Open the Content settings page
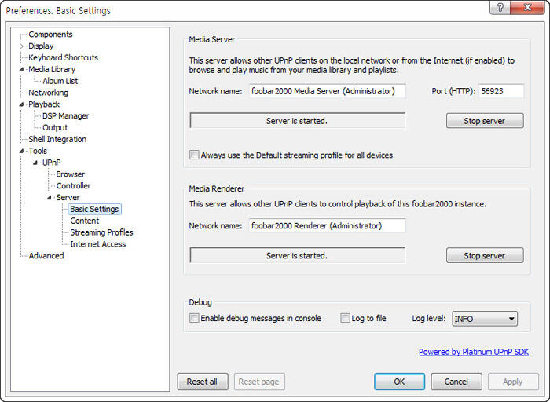This screenshot has height=402, width=550. pos(85,221)
